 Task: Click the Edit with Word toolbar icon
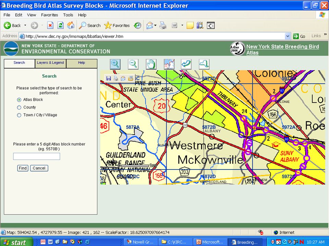tap(174, 26)
